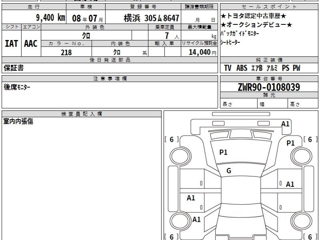The image size is (320, 240).
Task: Click the 長さ dimension cell
Action: point(239,104)
